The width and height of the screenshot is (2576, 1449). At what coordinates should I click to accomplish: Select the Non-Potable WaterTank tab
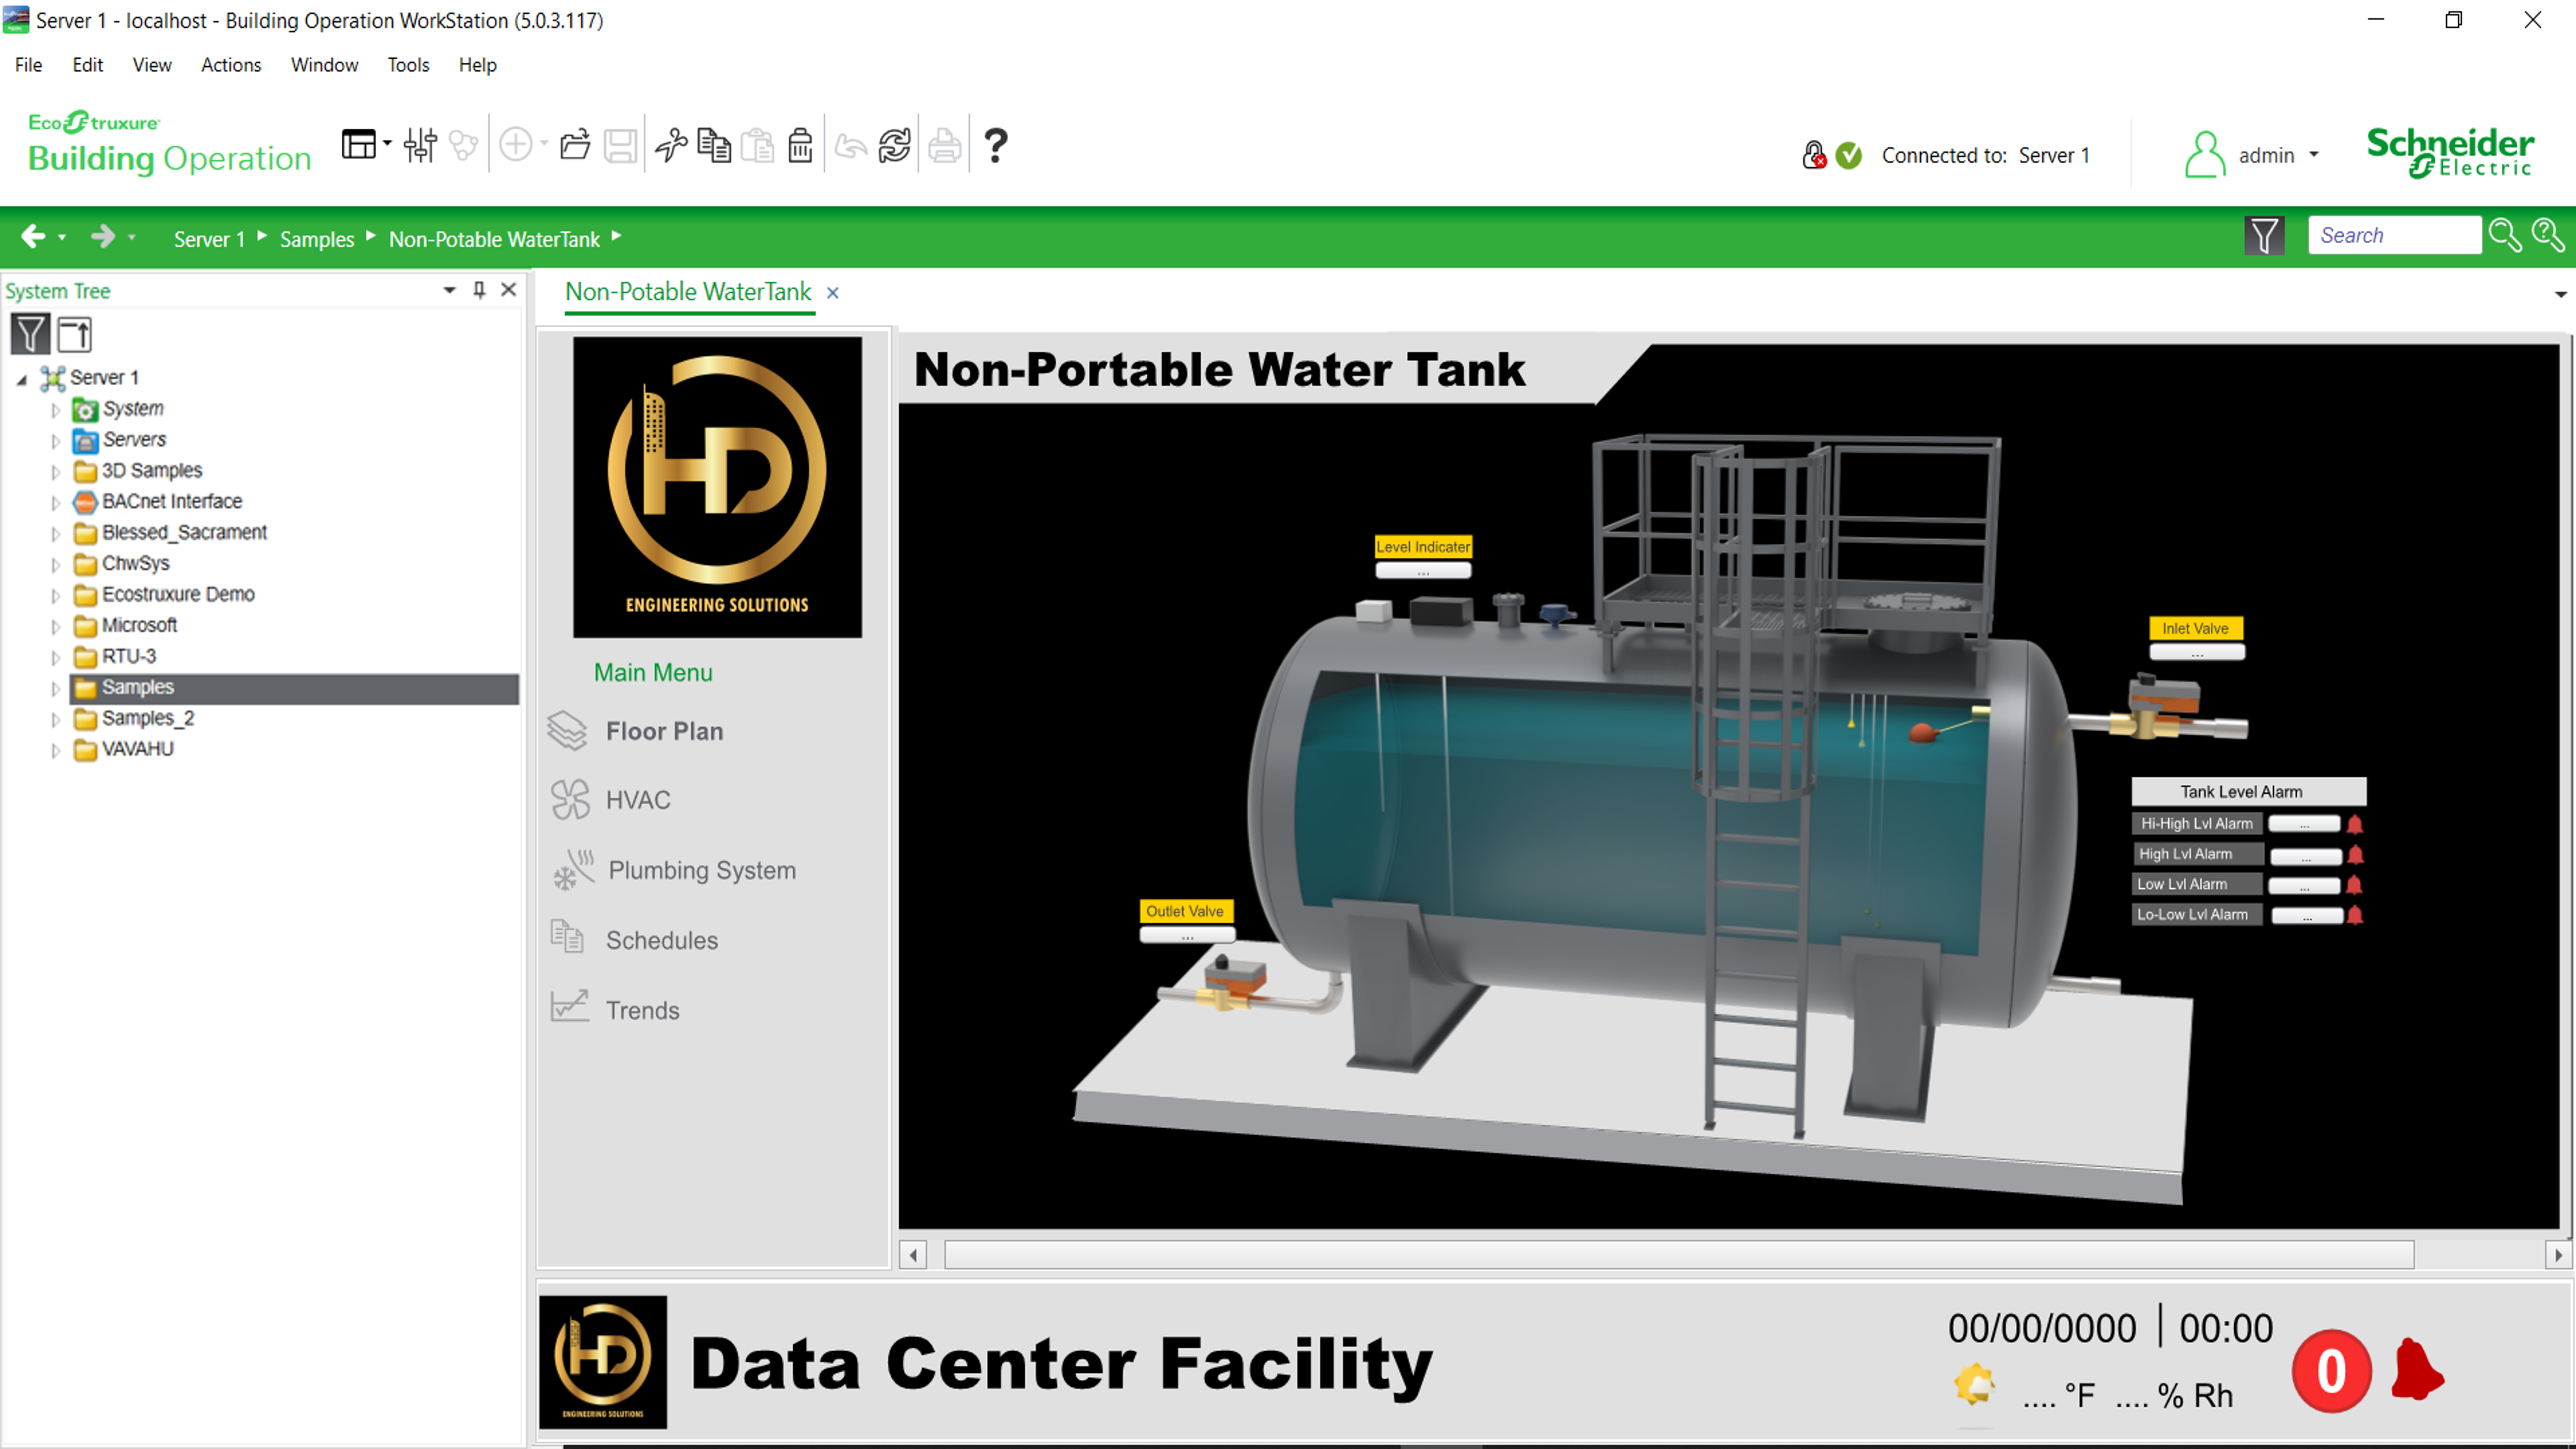[688, 292]
